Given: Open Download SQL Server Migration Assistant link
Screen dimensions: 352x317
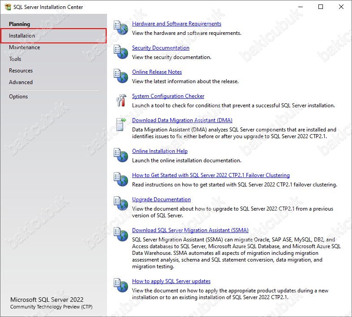Looking at the screenshot, I should [x=190, y=230].
